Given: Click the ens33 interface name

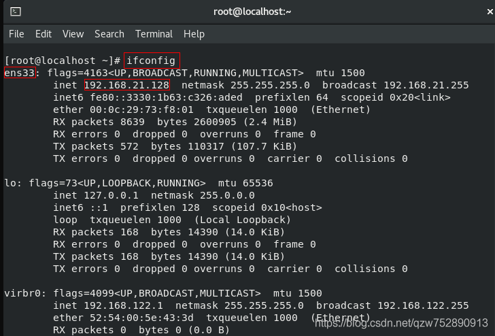Looking at the screenshot, I should tap(20, 73).
